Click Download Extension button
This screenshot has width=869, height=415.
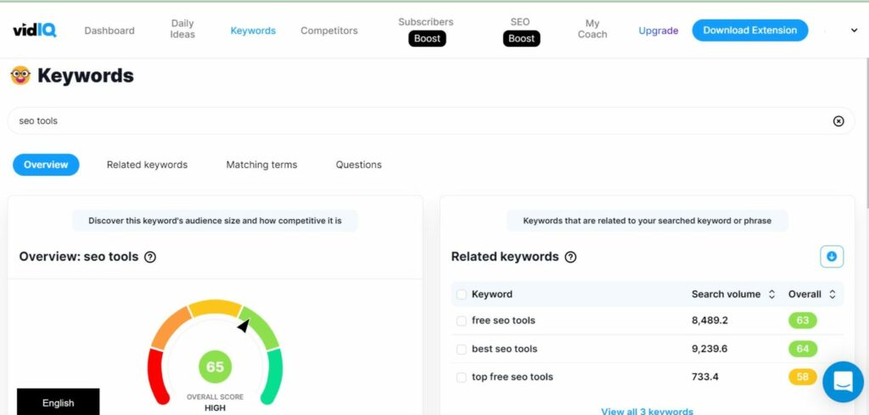pyautogui.click(x=750, y=31)
